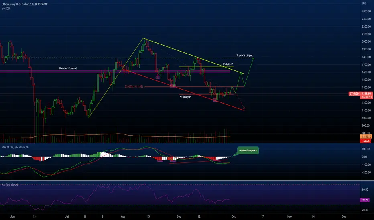Click the 20.00 RSI axis value
This screenshot has height=220, width=374.
pos(365,210)
